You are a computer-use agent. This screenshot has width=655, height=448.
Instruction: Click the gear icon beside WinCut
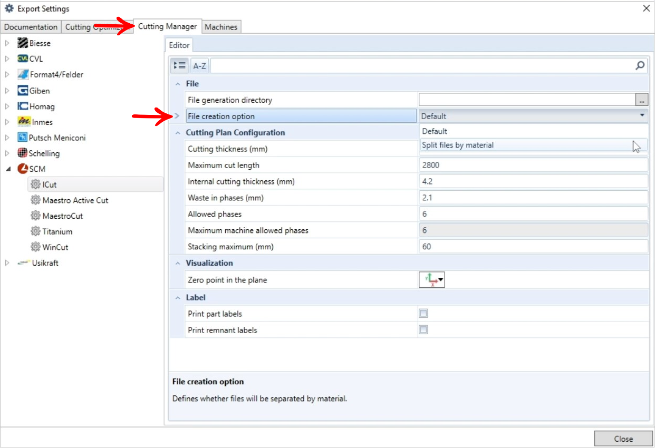pyautogui.click(x=35, y=247)
